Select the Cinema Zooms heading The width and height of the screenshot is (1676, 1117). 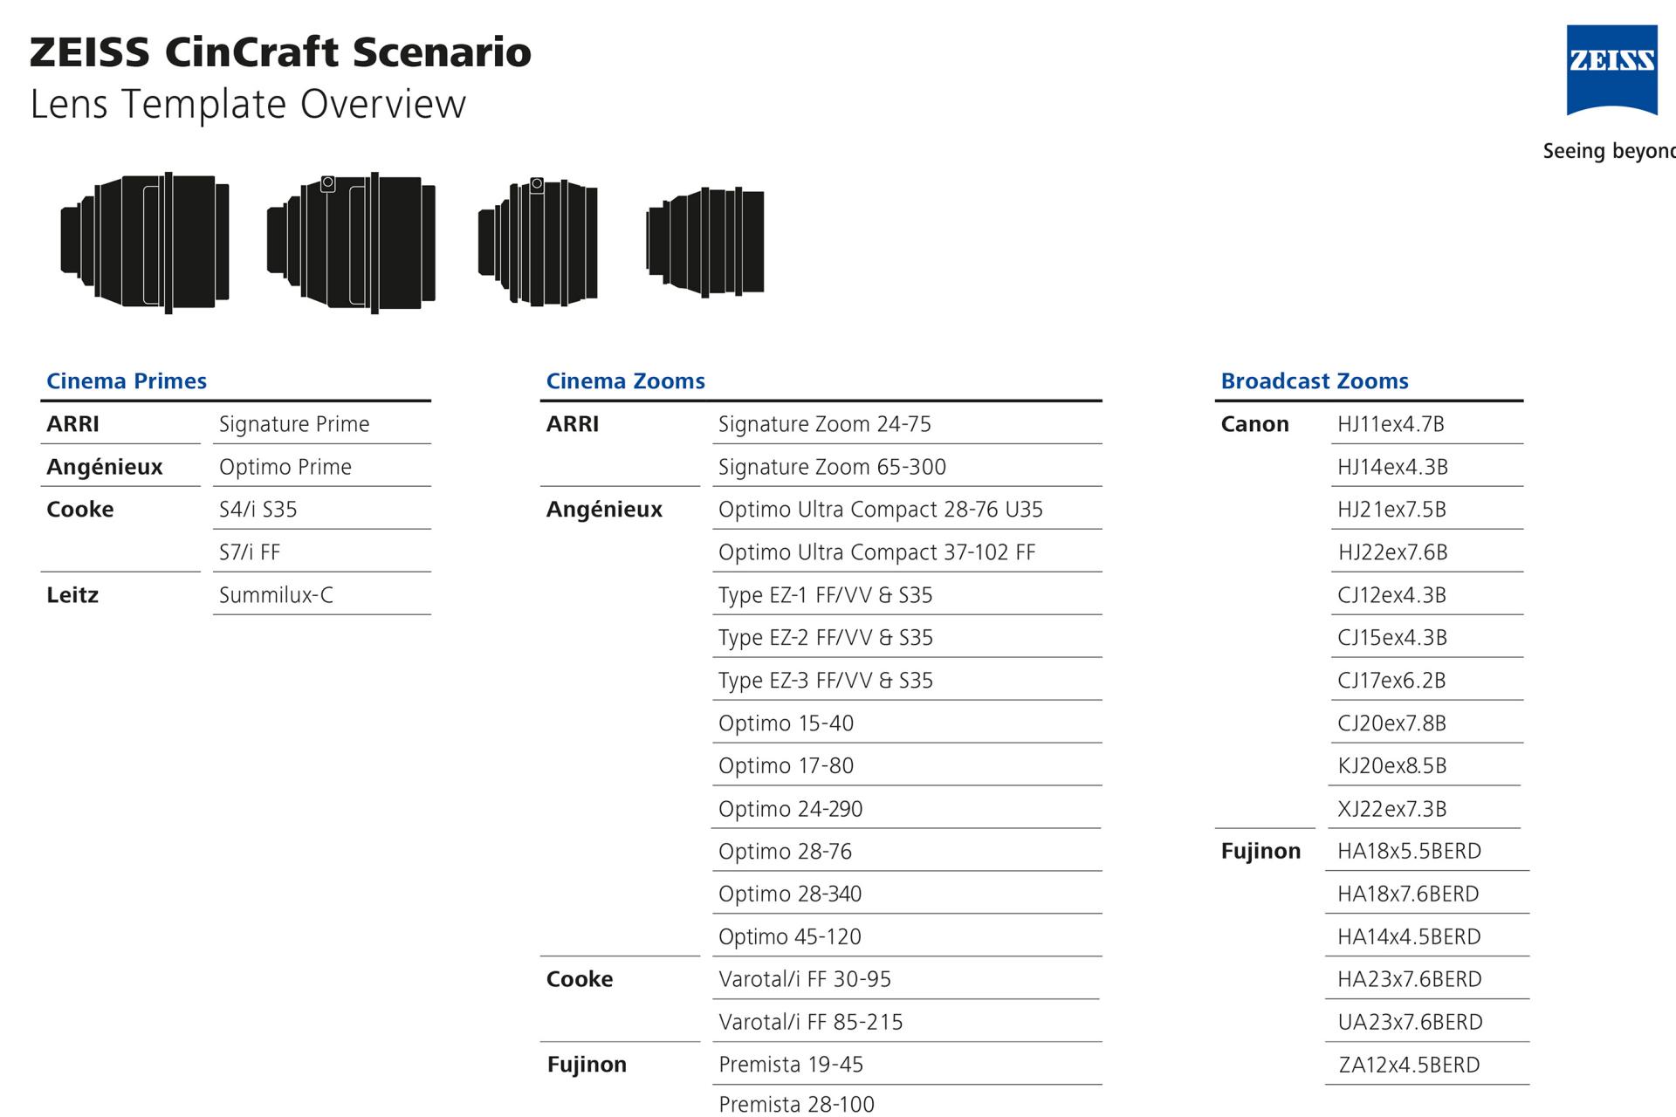pyautogui.click(x=625, y=381)
